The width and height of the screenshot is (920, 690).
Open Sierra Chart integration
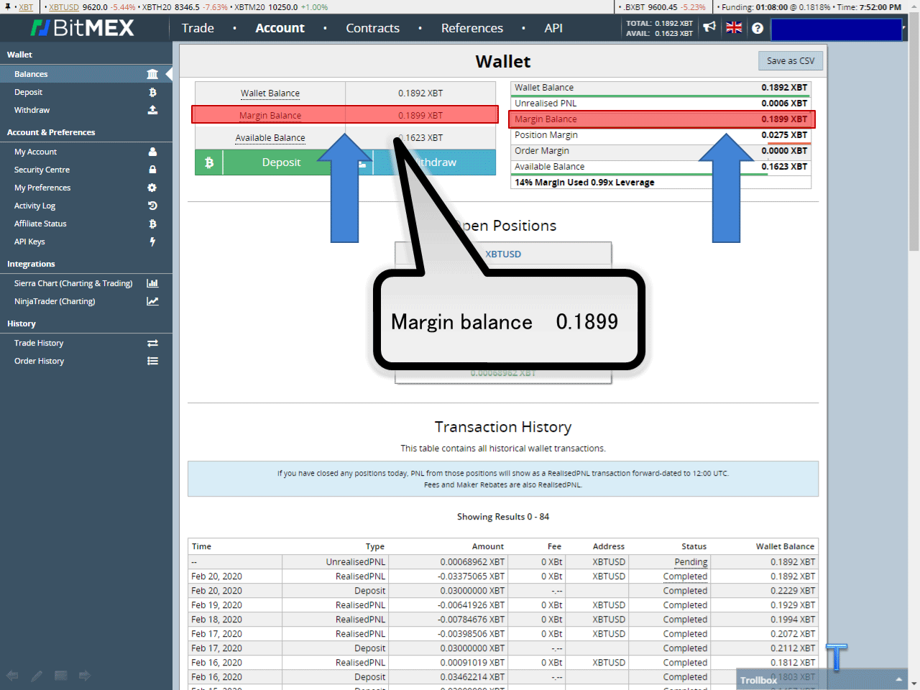point(73,283)
